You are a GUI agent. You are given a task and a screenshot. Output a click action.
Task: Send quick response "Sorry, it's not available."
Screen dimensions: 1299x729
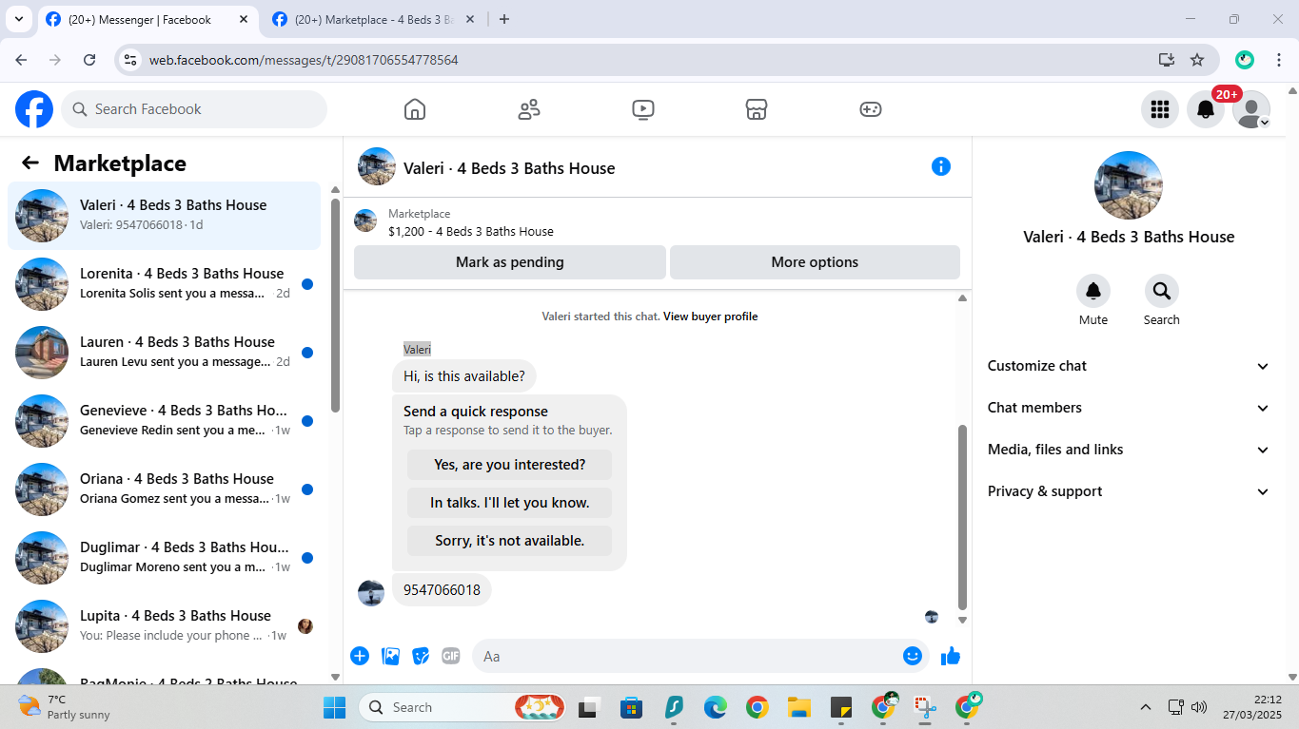pos(510,541)
